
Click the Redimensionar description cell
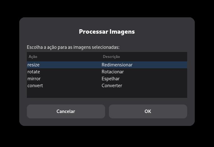(x=117, y=65)
